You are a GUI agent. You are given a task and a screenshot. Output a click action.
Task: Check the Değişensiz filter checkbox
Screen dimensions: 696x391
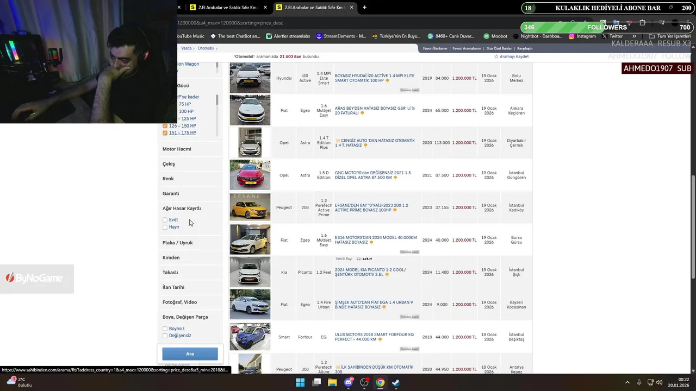point(165,336)
